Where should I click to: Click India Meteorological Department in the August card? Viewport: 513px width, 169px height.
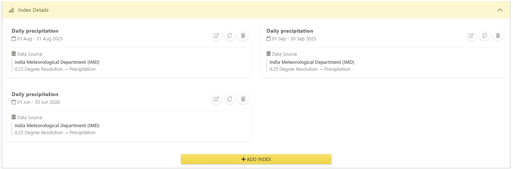(57, 62)
